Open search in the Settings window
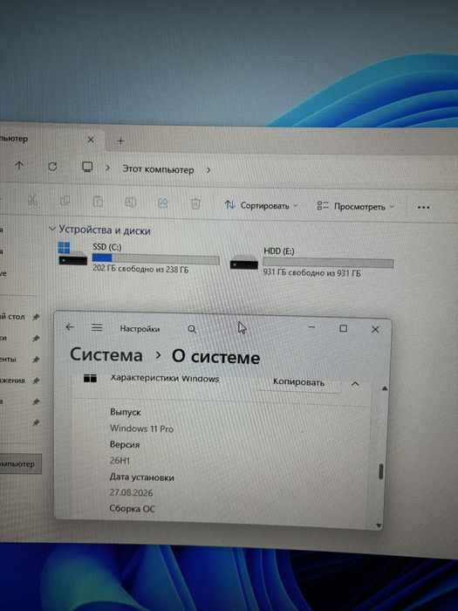458x611 pixels. pyautogui.click(x=192, y=329)
